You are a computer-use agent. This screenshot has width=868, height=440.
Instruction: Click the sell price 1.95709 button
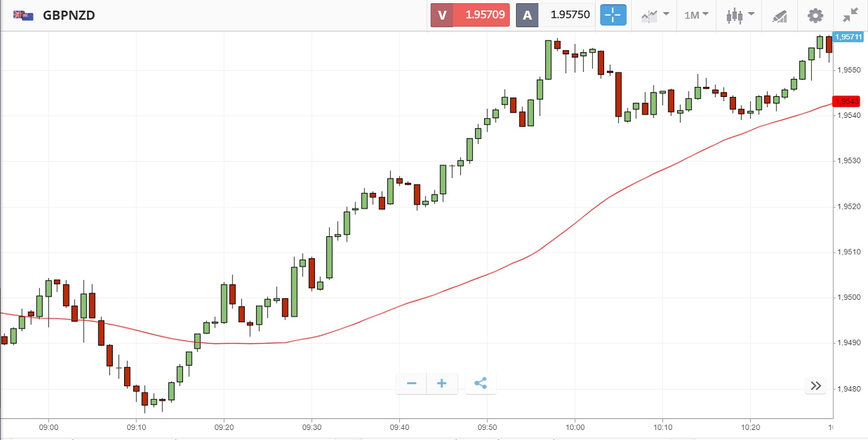(470, 15)
